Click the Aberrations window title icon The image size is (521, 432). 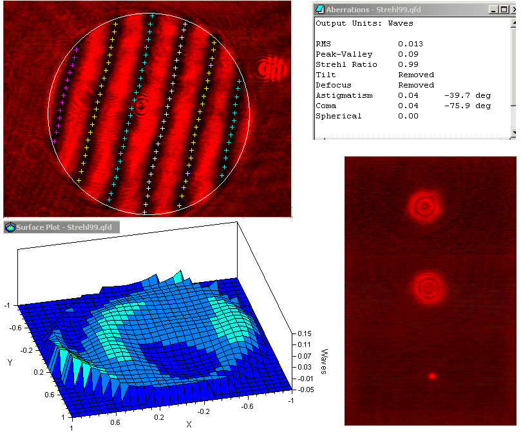tap(319, 9)
